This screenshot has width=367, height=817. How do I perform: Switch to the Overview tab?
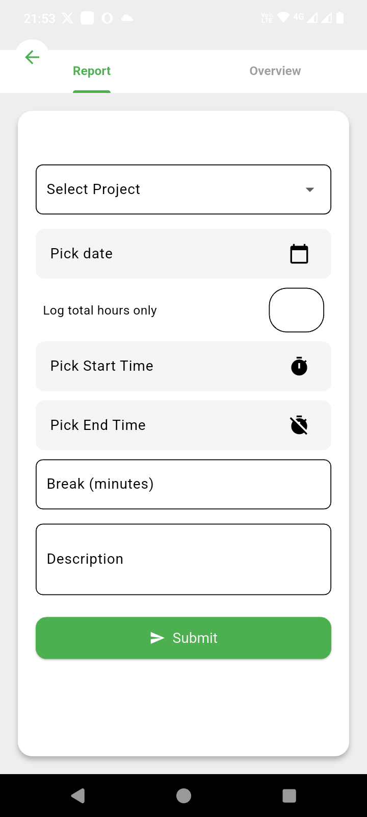coord(275,71)
